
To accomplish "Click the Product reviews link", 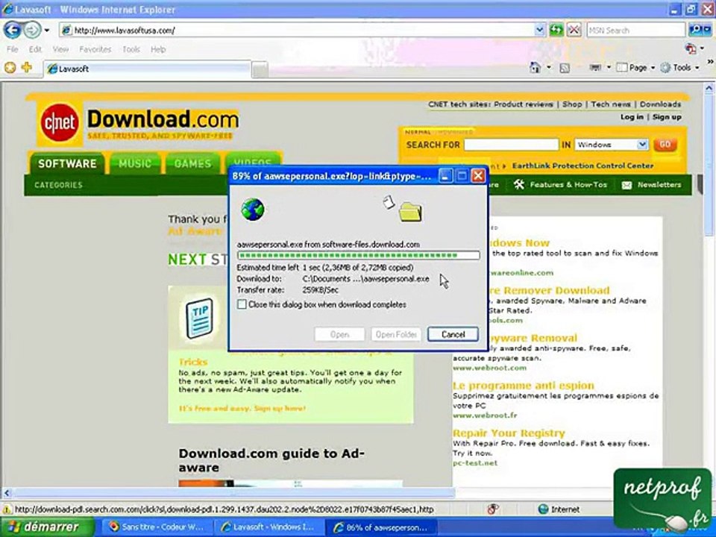I will coord(524,104).
